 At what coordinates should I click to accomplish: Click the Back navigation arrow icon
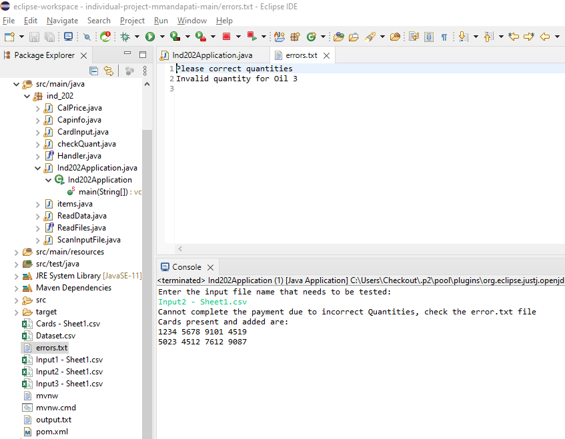[545, 37]
